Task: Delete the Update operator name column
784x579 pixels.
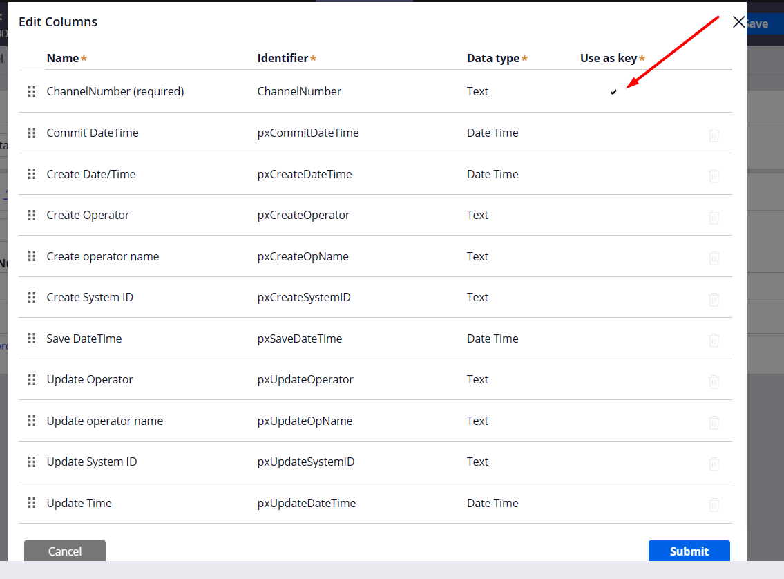Action: (714, 422)
